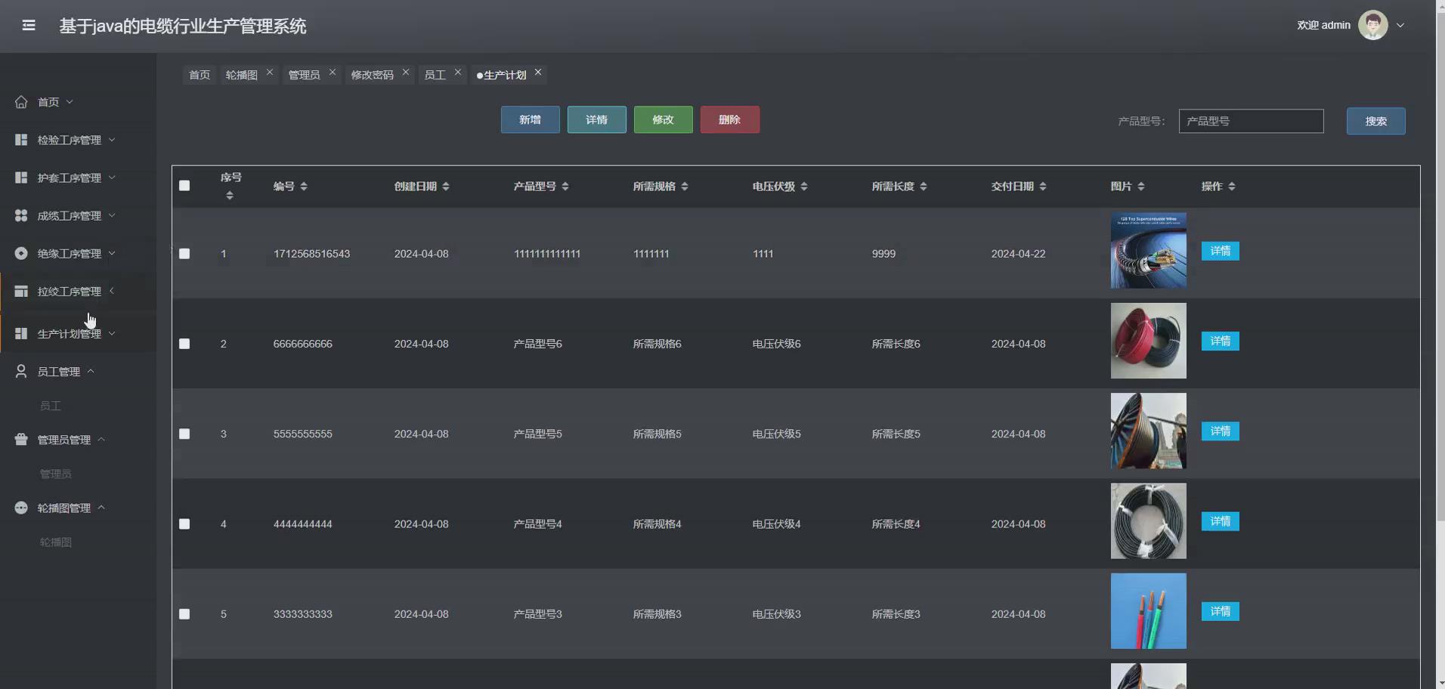Open 轮播图 submenu item in sidebar
The image size is (1445, 689).
tap(56, 542)
